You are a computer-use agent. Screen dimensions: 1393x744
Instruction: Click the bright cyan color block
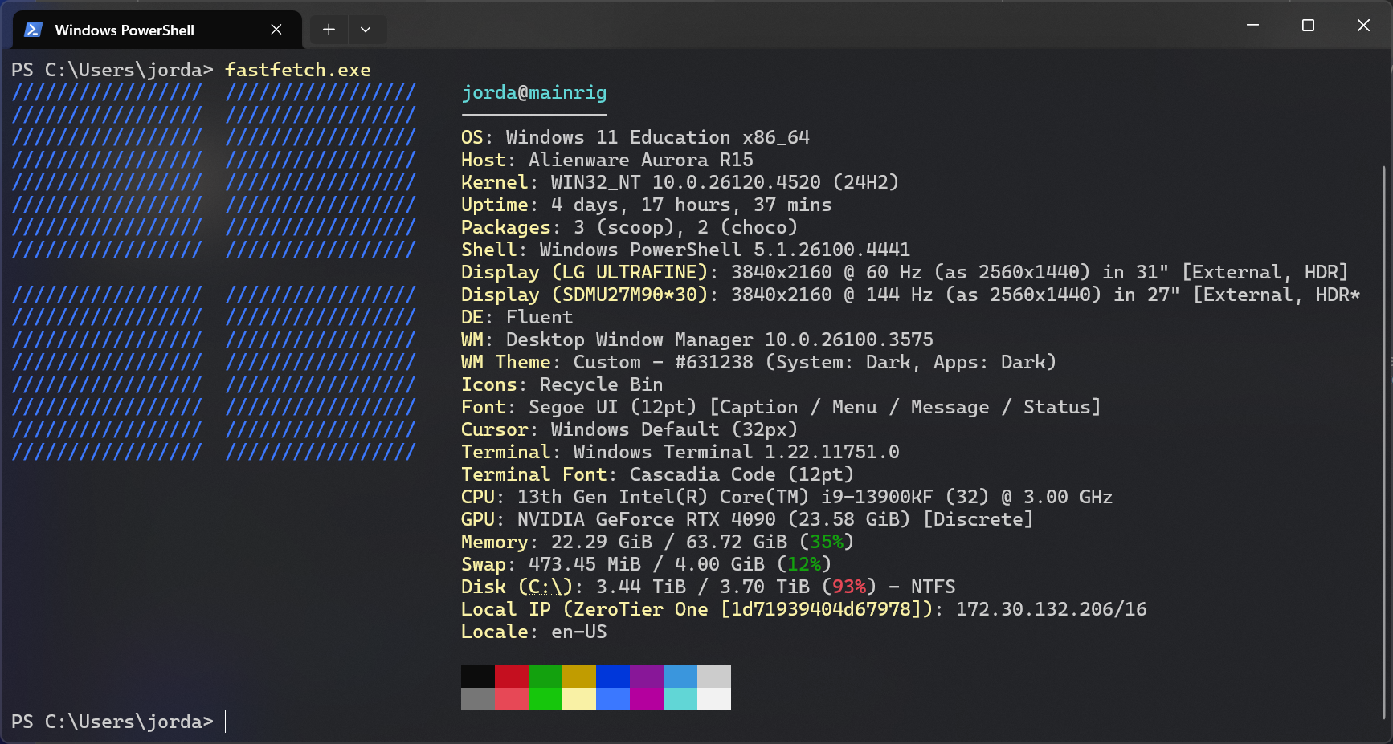(x=680, y=699)
